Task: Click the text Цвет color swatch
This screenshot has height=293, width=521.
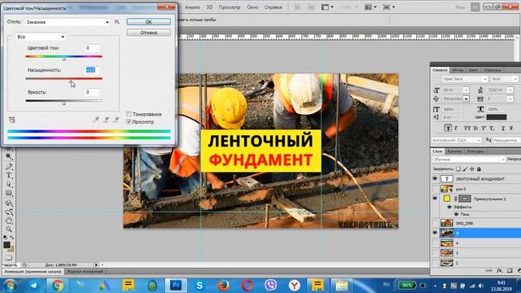Action: (x=497, y=117)
